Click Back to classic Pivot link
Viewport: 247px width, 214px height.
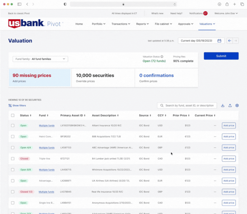(19, 13)
